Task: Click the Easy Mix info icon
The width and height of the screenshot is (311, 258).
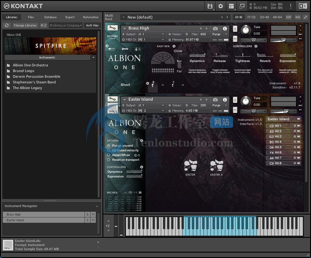Action: point(174,46)
